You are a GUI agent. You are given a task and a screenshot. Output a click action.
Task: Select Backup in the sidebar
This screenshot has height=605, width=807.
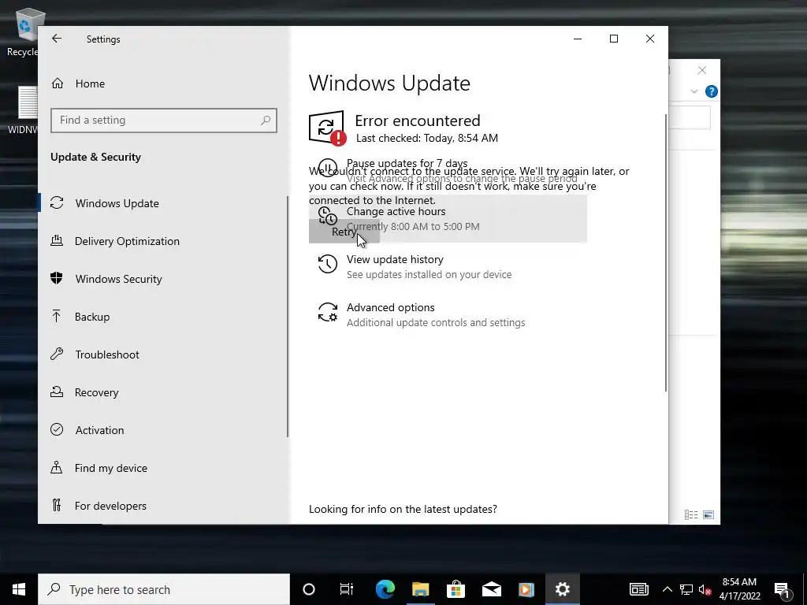tap(92, 317)
